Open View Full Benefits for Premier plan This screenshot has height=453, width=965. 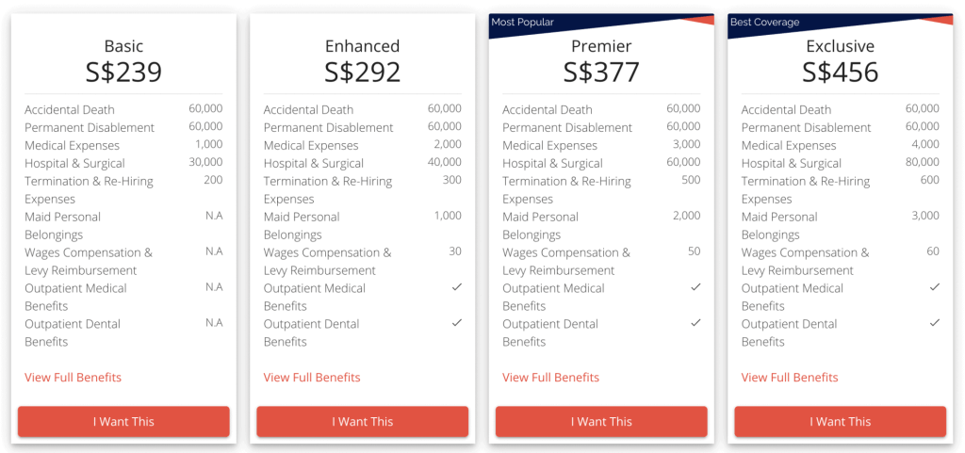pyautogui.click(x=550, y=378)
